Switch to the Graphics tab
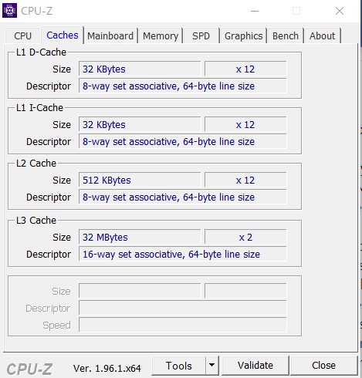Screen dimensions: 362x378 (x=243, y=35)
